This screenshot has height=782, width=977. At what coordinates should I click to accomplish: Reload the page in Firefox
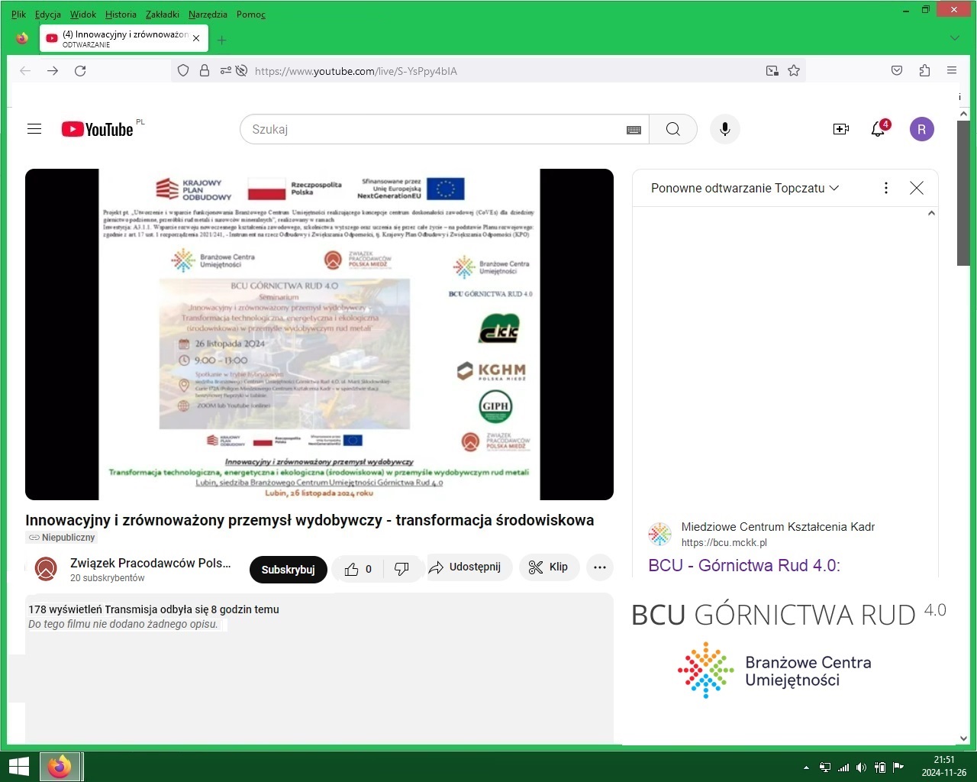click(x=80, y=70)
